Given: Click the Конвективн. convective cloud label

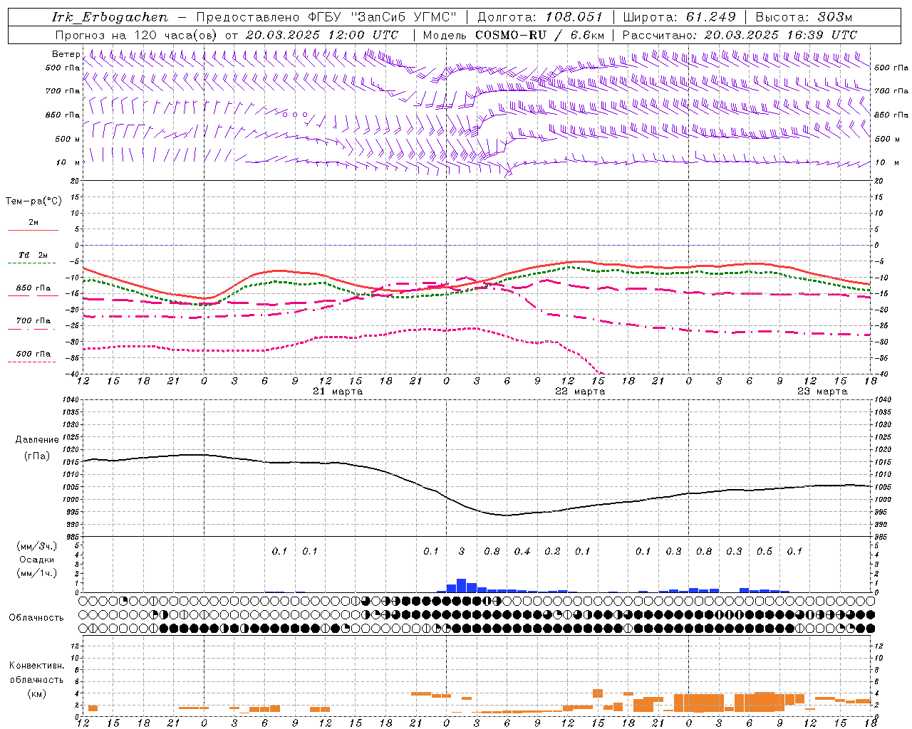Looking at the screenshot, I should tap(36, 666).
